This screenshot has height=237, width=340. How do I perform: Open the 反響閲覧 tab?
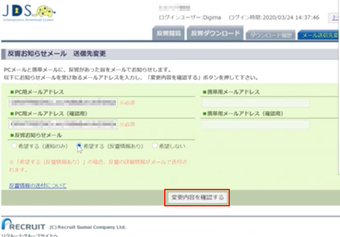point(169,33)
